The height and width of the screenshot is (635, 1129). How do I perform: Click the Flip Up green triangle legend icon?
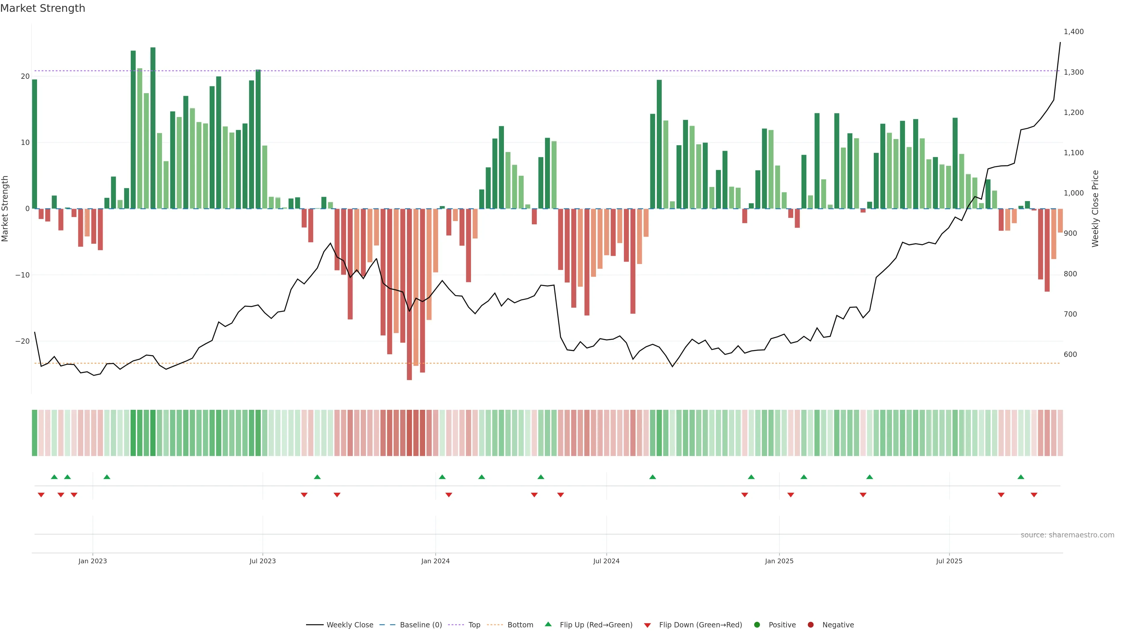pyautogui.click(x=548, y=624)
